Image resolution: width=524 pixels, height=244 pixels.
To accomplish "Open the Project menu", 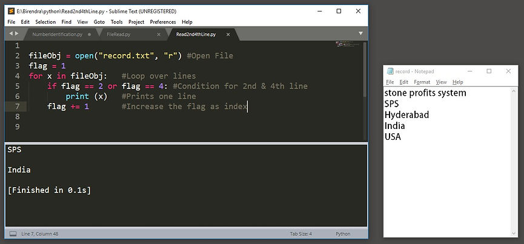I will pyautogui.click(x=136, y=22).
